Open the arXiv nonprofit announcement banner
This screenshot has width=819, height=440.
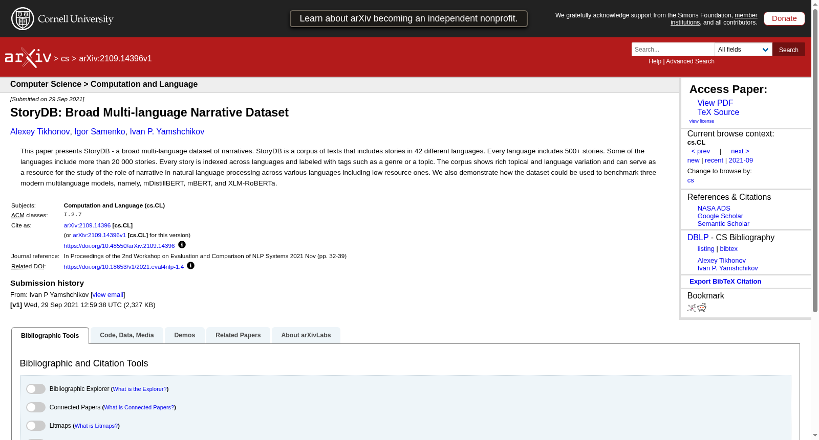point(408,18)
